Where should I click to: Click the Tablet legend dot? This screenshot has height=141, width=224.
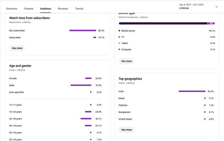point(119,43)
